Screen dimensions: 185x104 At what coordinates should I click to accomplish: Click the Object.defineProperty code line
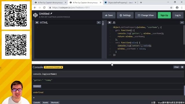[137, 27]
